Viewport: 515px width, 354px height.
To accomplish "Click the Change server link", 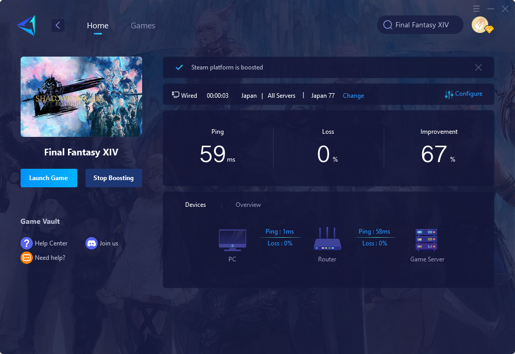I will tap(353, 96).
